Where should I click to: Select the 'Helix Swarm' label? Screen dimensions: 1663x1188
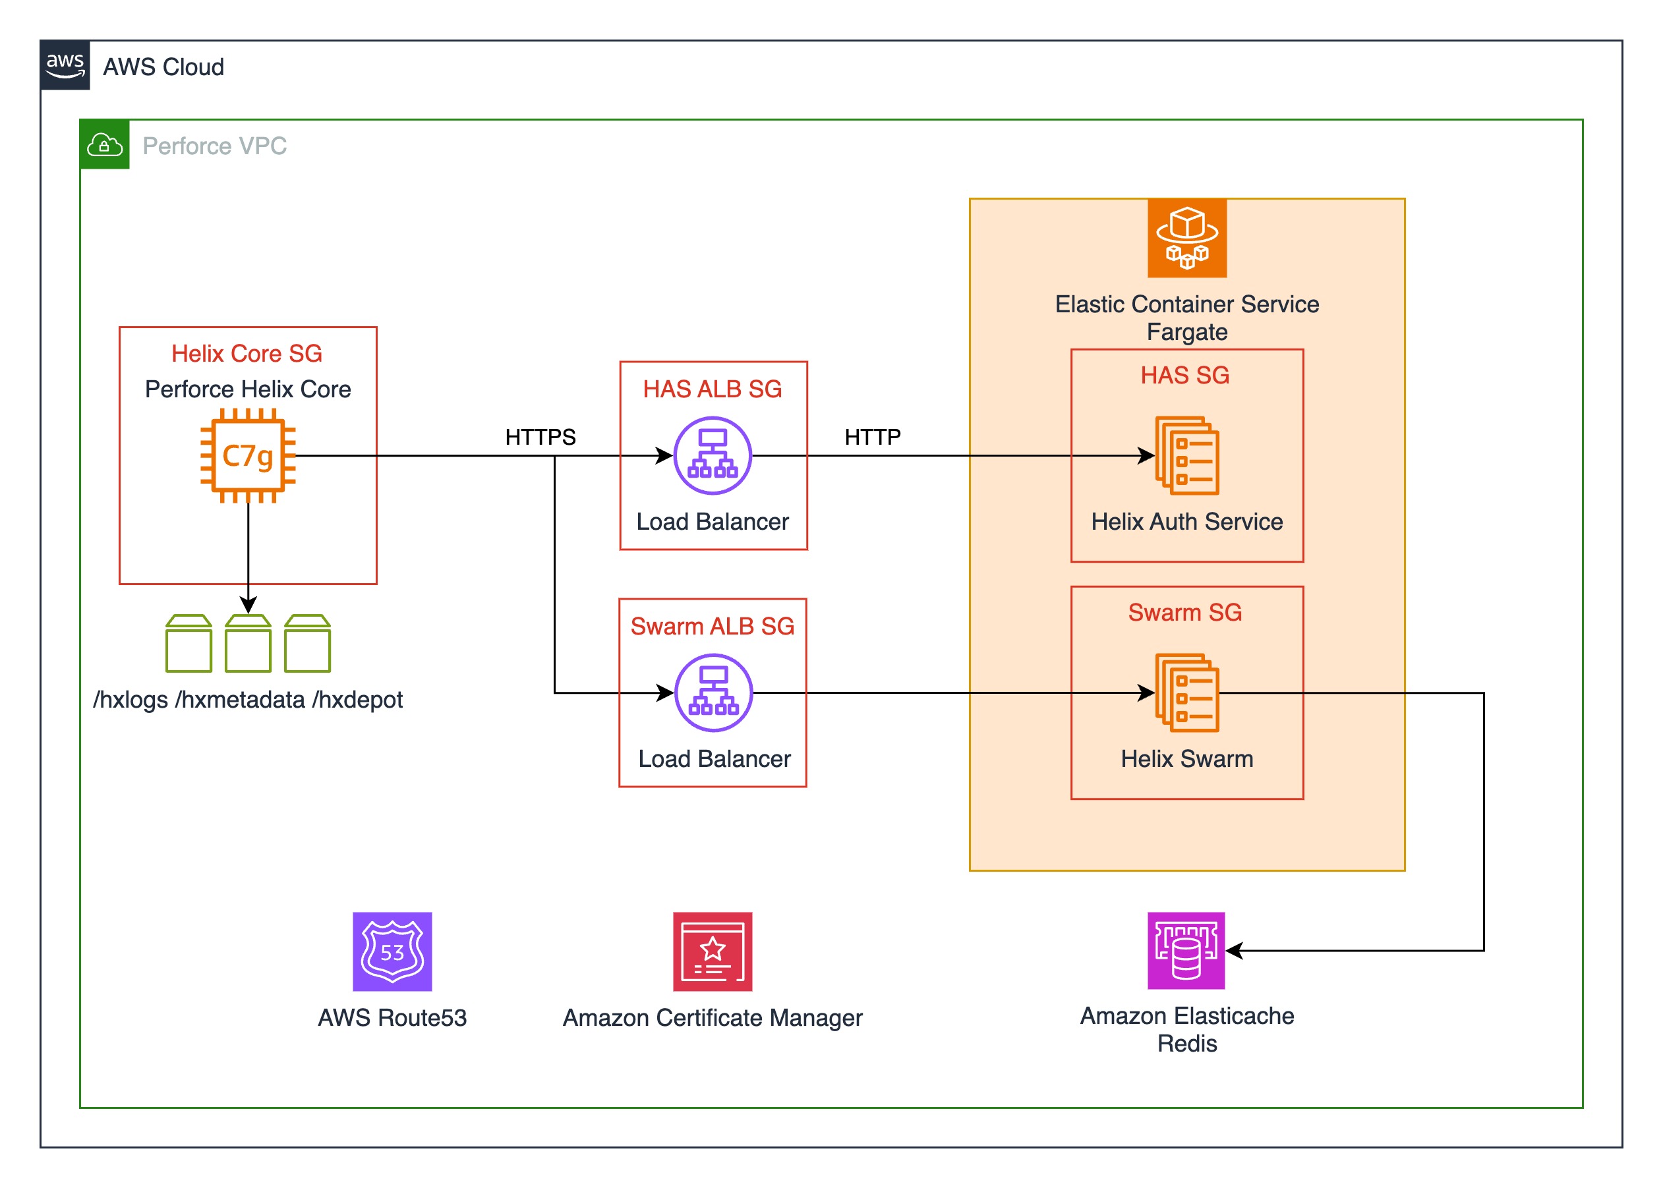point(1186,758)
